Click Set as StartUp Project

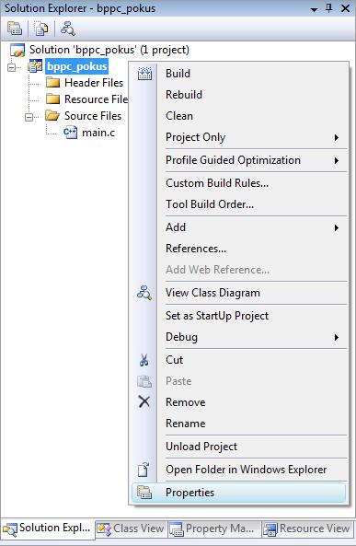pos(217,316)
